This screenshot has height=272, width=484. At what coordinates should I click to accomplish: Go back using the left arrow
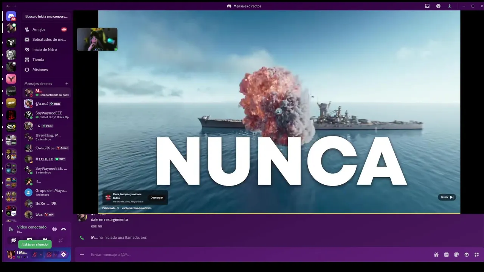[x=8, y=6]
